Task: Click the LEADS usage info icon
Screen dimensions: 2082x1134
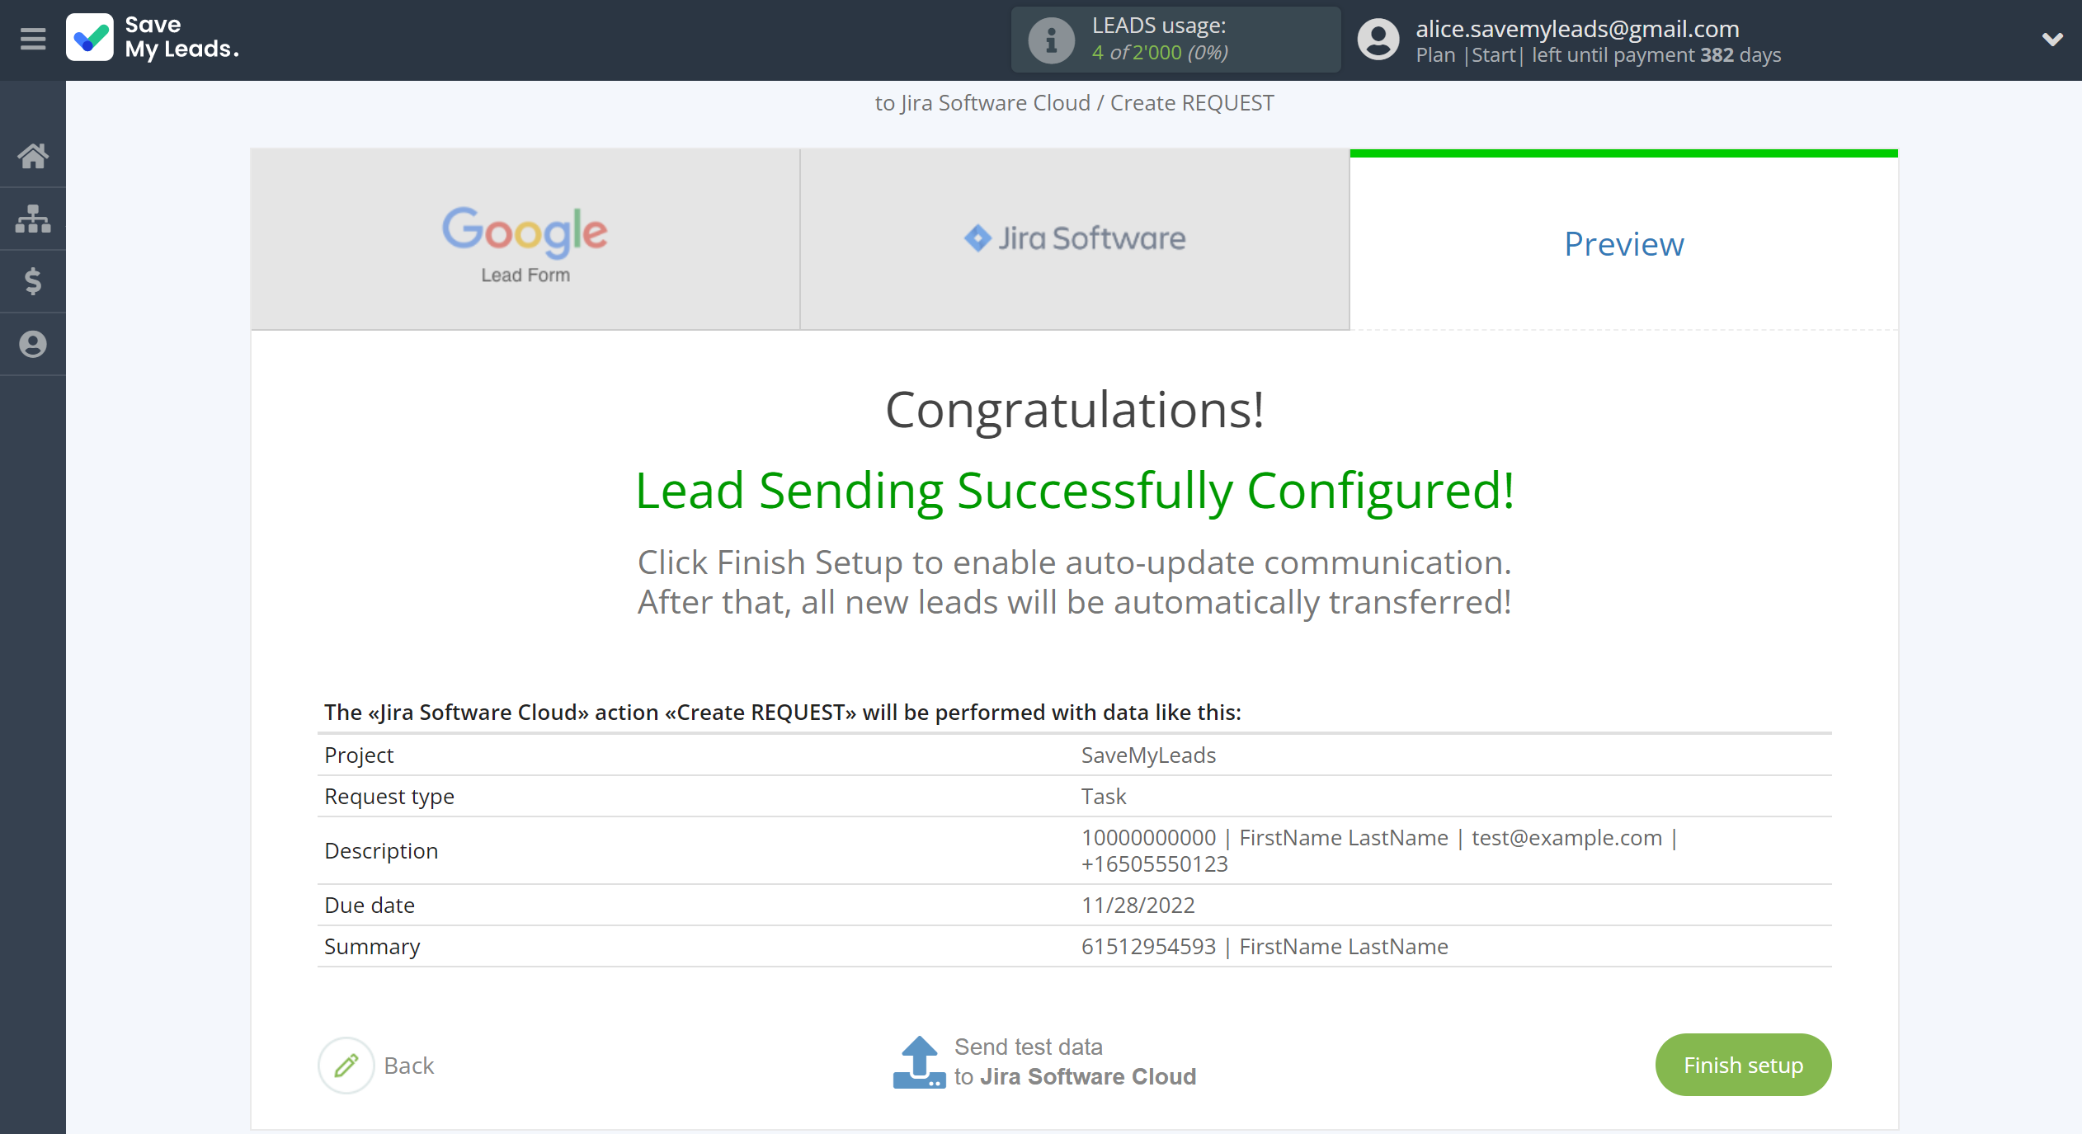Action: [x=1051, y=40]
